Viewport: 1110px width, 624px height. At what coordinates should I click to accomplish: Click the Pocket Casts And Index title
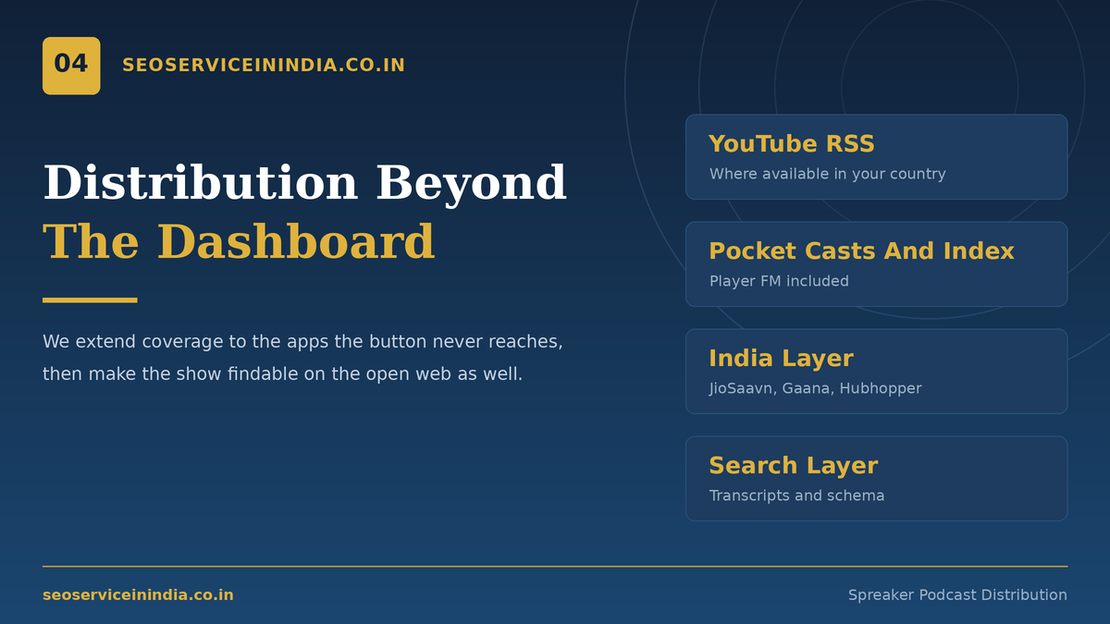tap(861, 251)
